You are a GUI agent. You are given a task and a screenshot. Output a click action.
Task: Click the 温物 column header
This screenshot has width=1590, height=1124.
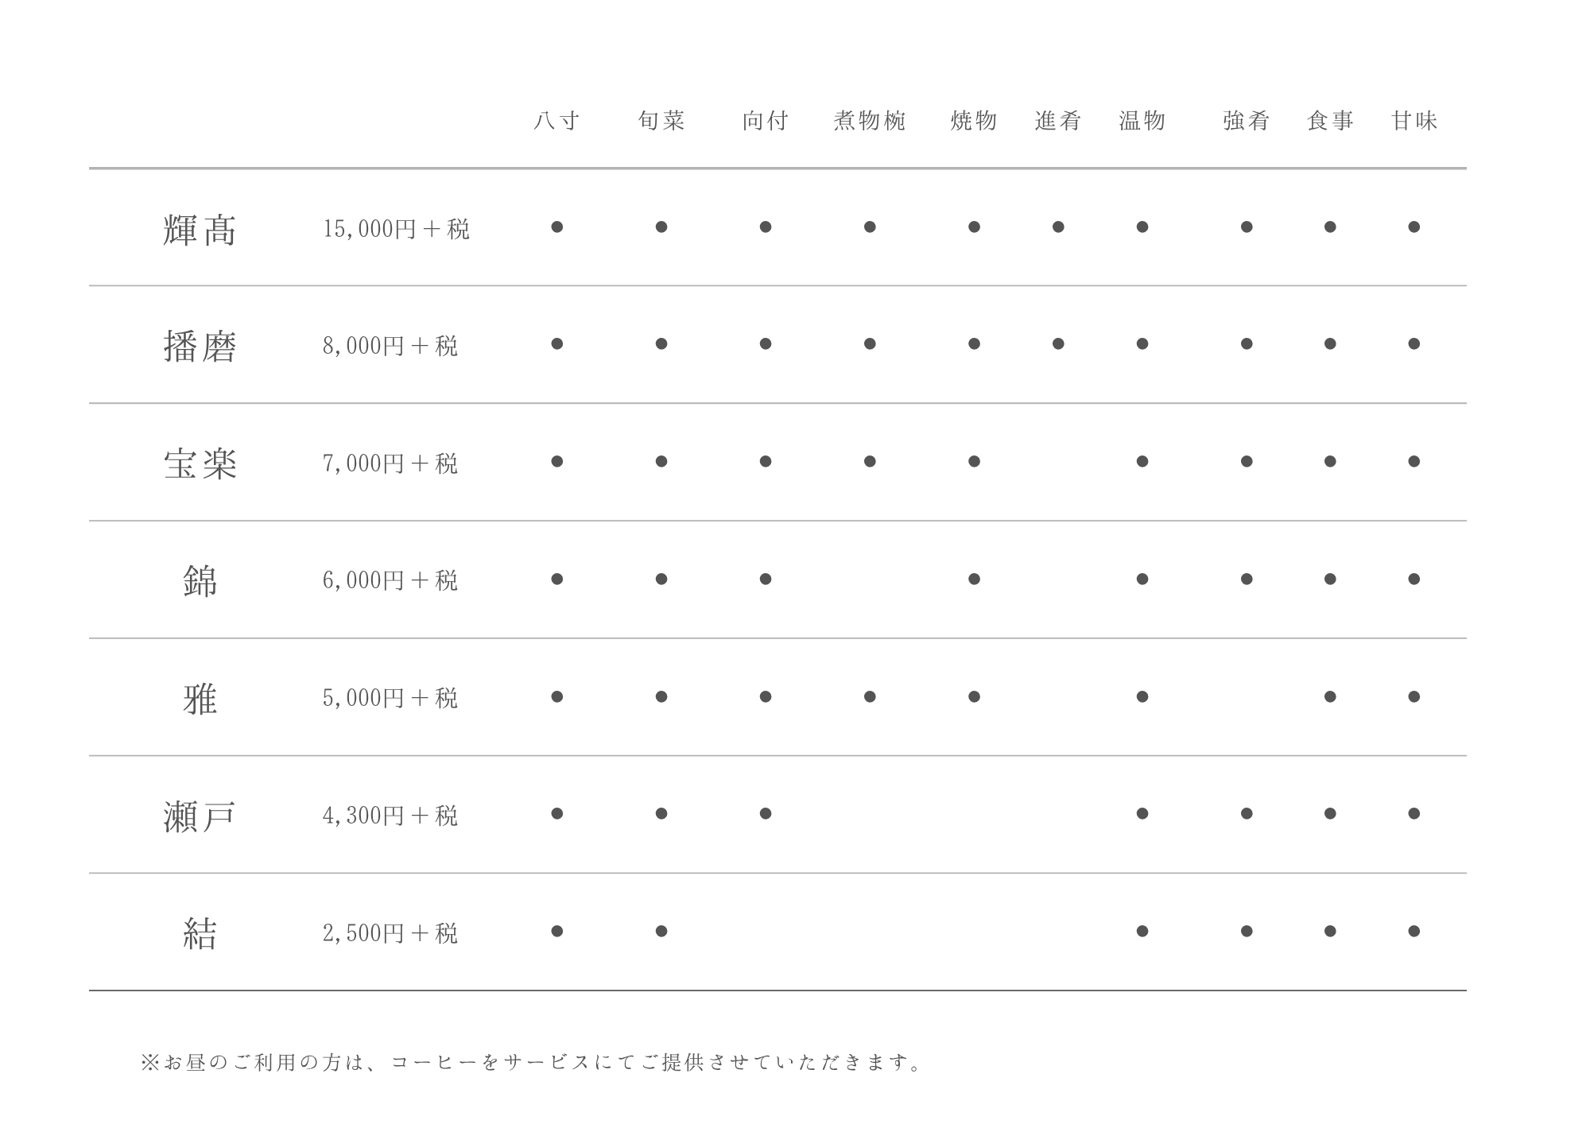click(x=1142, y=121)
